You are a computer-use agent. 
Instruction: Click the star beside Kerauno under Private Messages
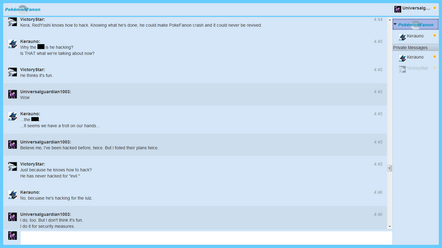click(x=434, y=56)
